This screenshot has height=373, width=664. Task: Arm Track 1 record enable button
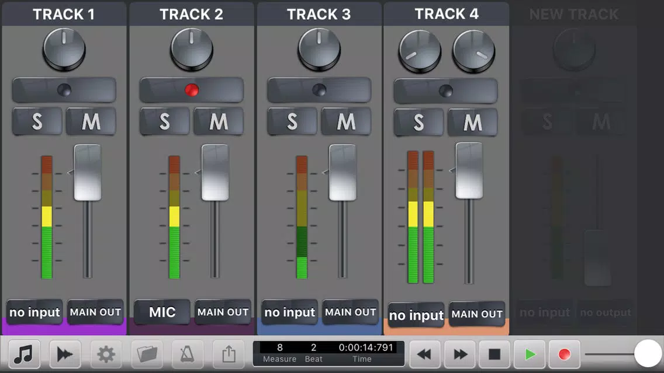coord(64,90)
